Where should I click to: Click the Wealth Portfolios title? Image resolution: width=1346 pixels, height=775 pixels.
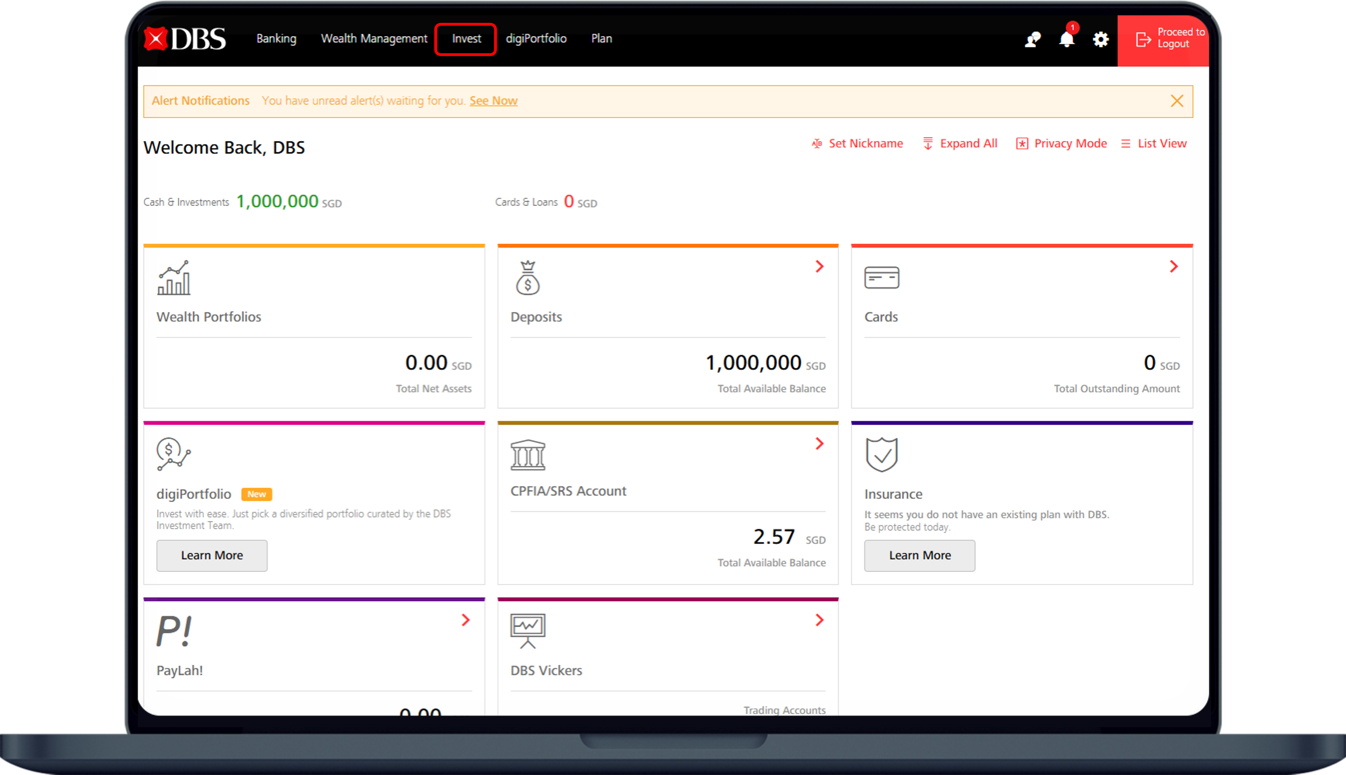(x=209, y=317)
